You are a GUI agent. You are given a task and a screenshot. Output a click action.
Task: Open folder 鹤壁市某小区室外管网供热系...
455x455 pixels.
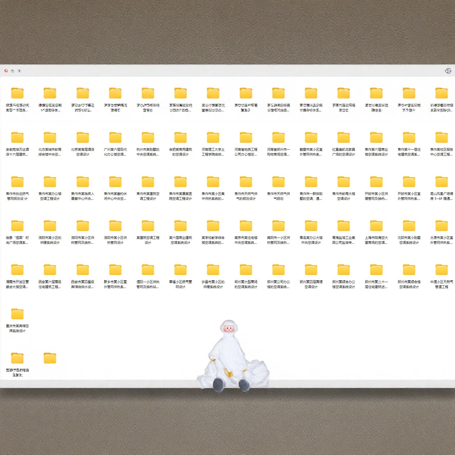pyautogui.click(x=311, y=138)
